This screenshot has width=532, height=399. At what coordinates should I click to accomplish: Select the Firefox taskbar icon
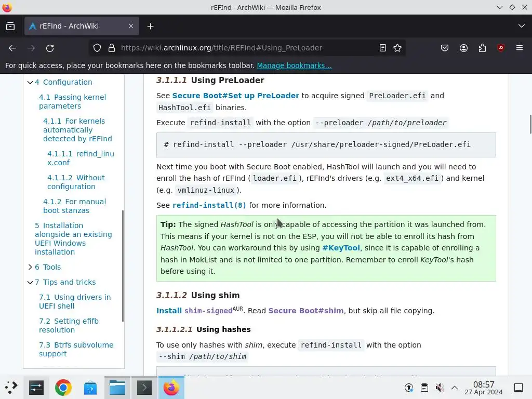pos(171,388)
